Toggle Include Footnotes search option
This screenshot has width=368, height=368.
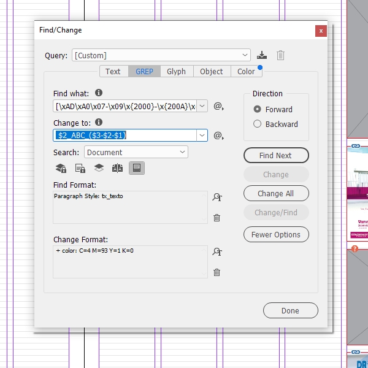137,168
